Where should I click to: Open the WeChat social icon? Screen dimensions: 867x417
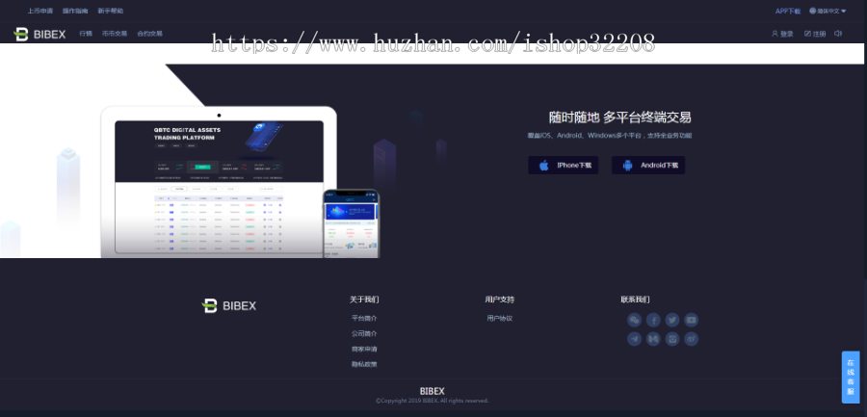pos(634,320)
